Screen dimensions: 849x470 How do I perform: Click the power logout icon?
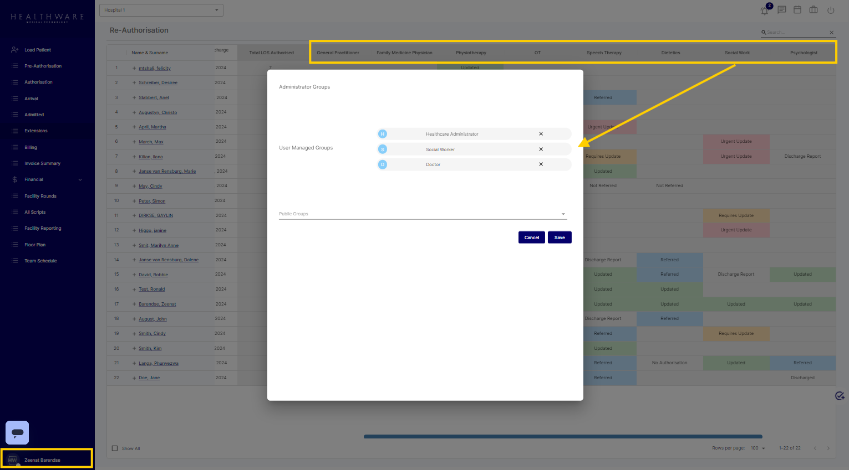point(830,10)
